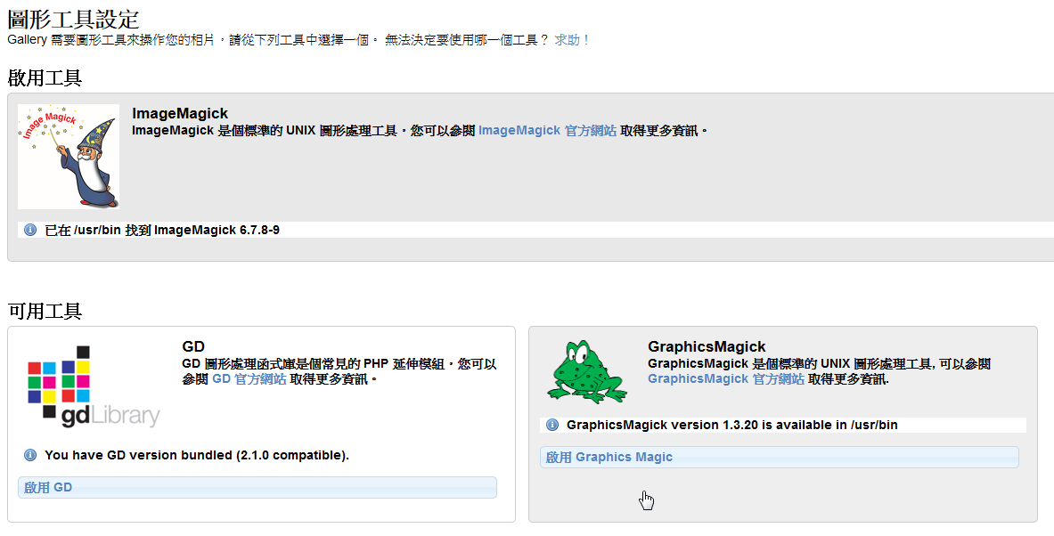Click the bold GraphicsMagick tool name heading
The image size is (1054, 536).
coord(707,346)
